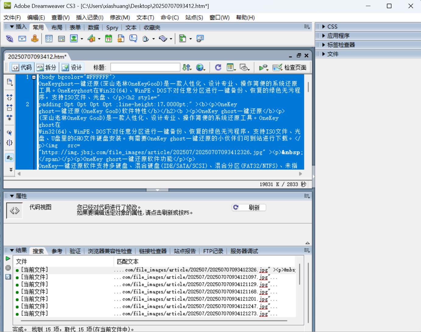Click the Insert Table icon
Image resolution: width=421 pixels, height=332 pixels.
[49, 39]
